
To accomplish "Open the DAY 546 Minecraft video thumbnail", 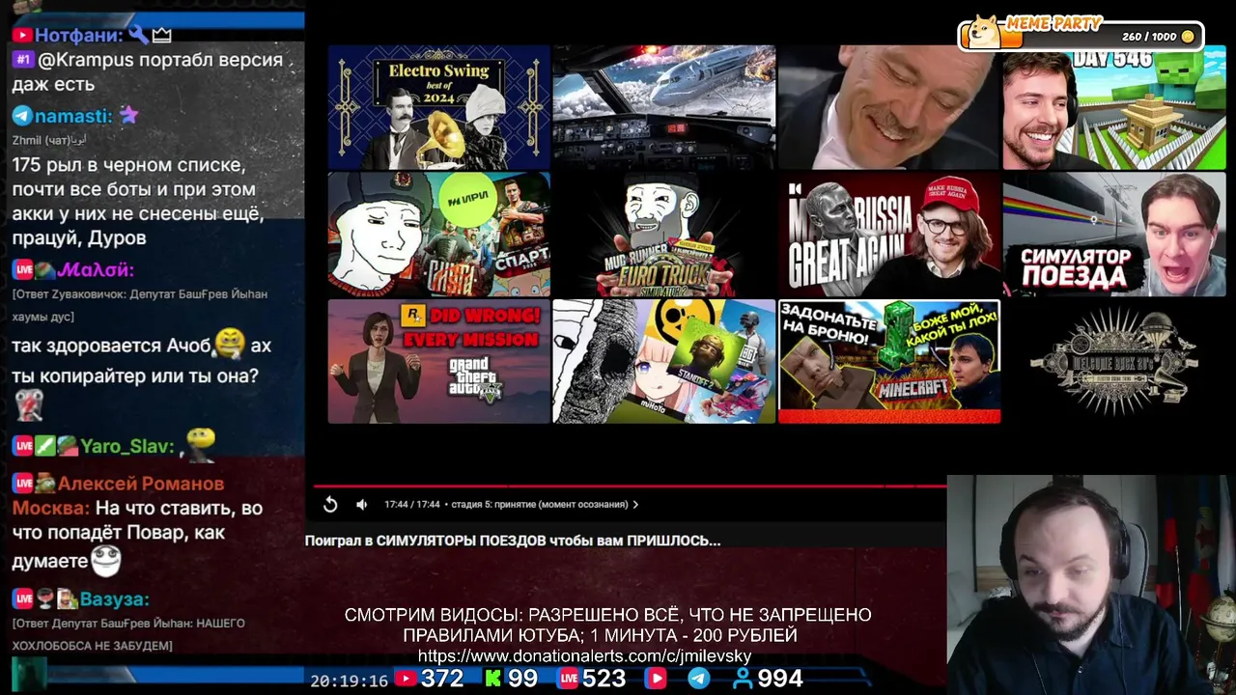I will pyautogui.click(x=1114, y=107).
